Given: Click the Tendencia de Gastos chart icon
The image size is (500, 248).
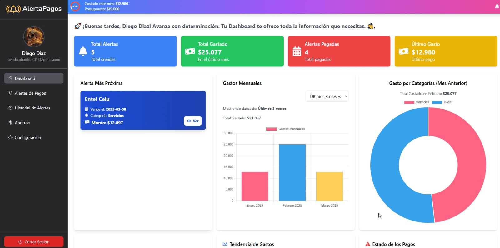Looking at the screenshot, I should [225, 244].
